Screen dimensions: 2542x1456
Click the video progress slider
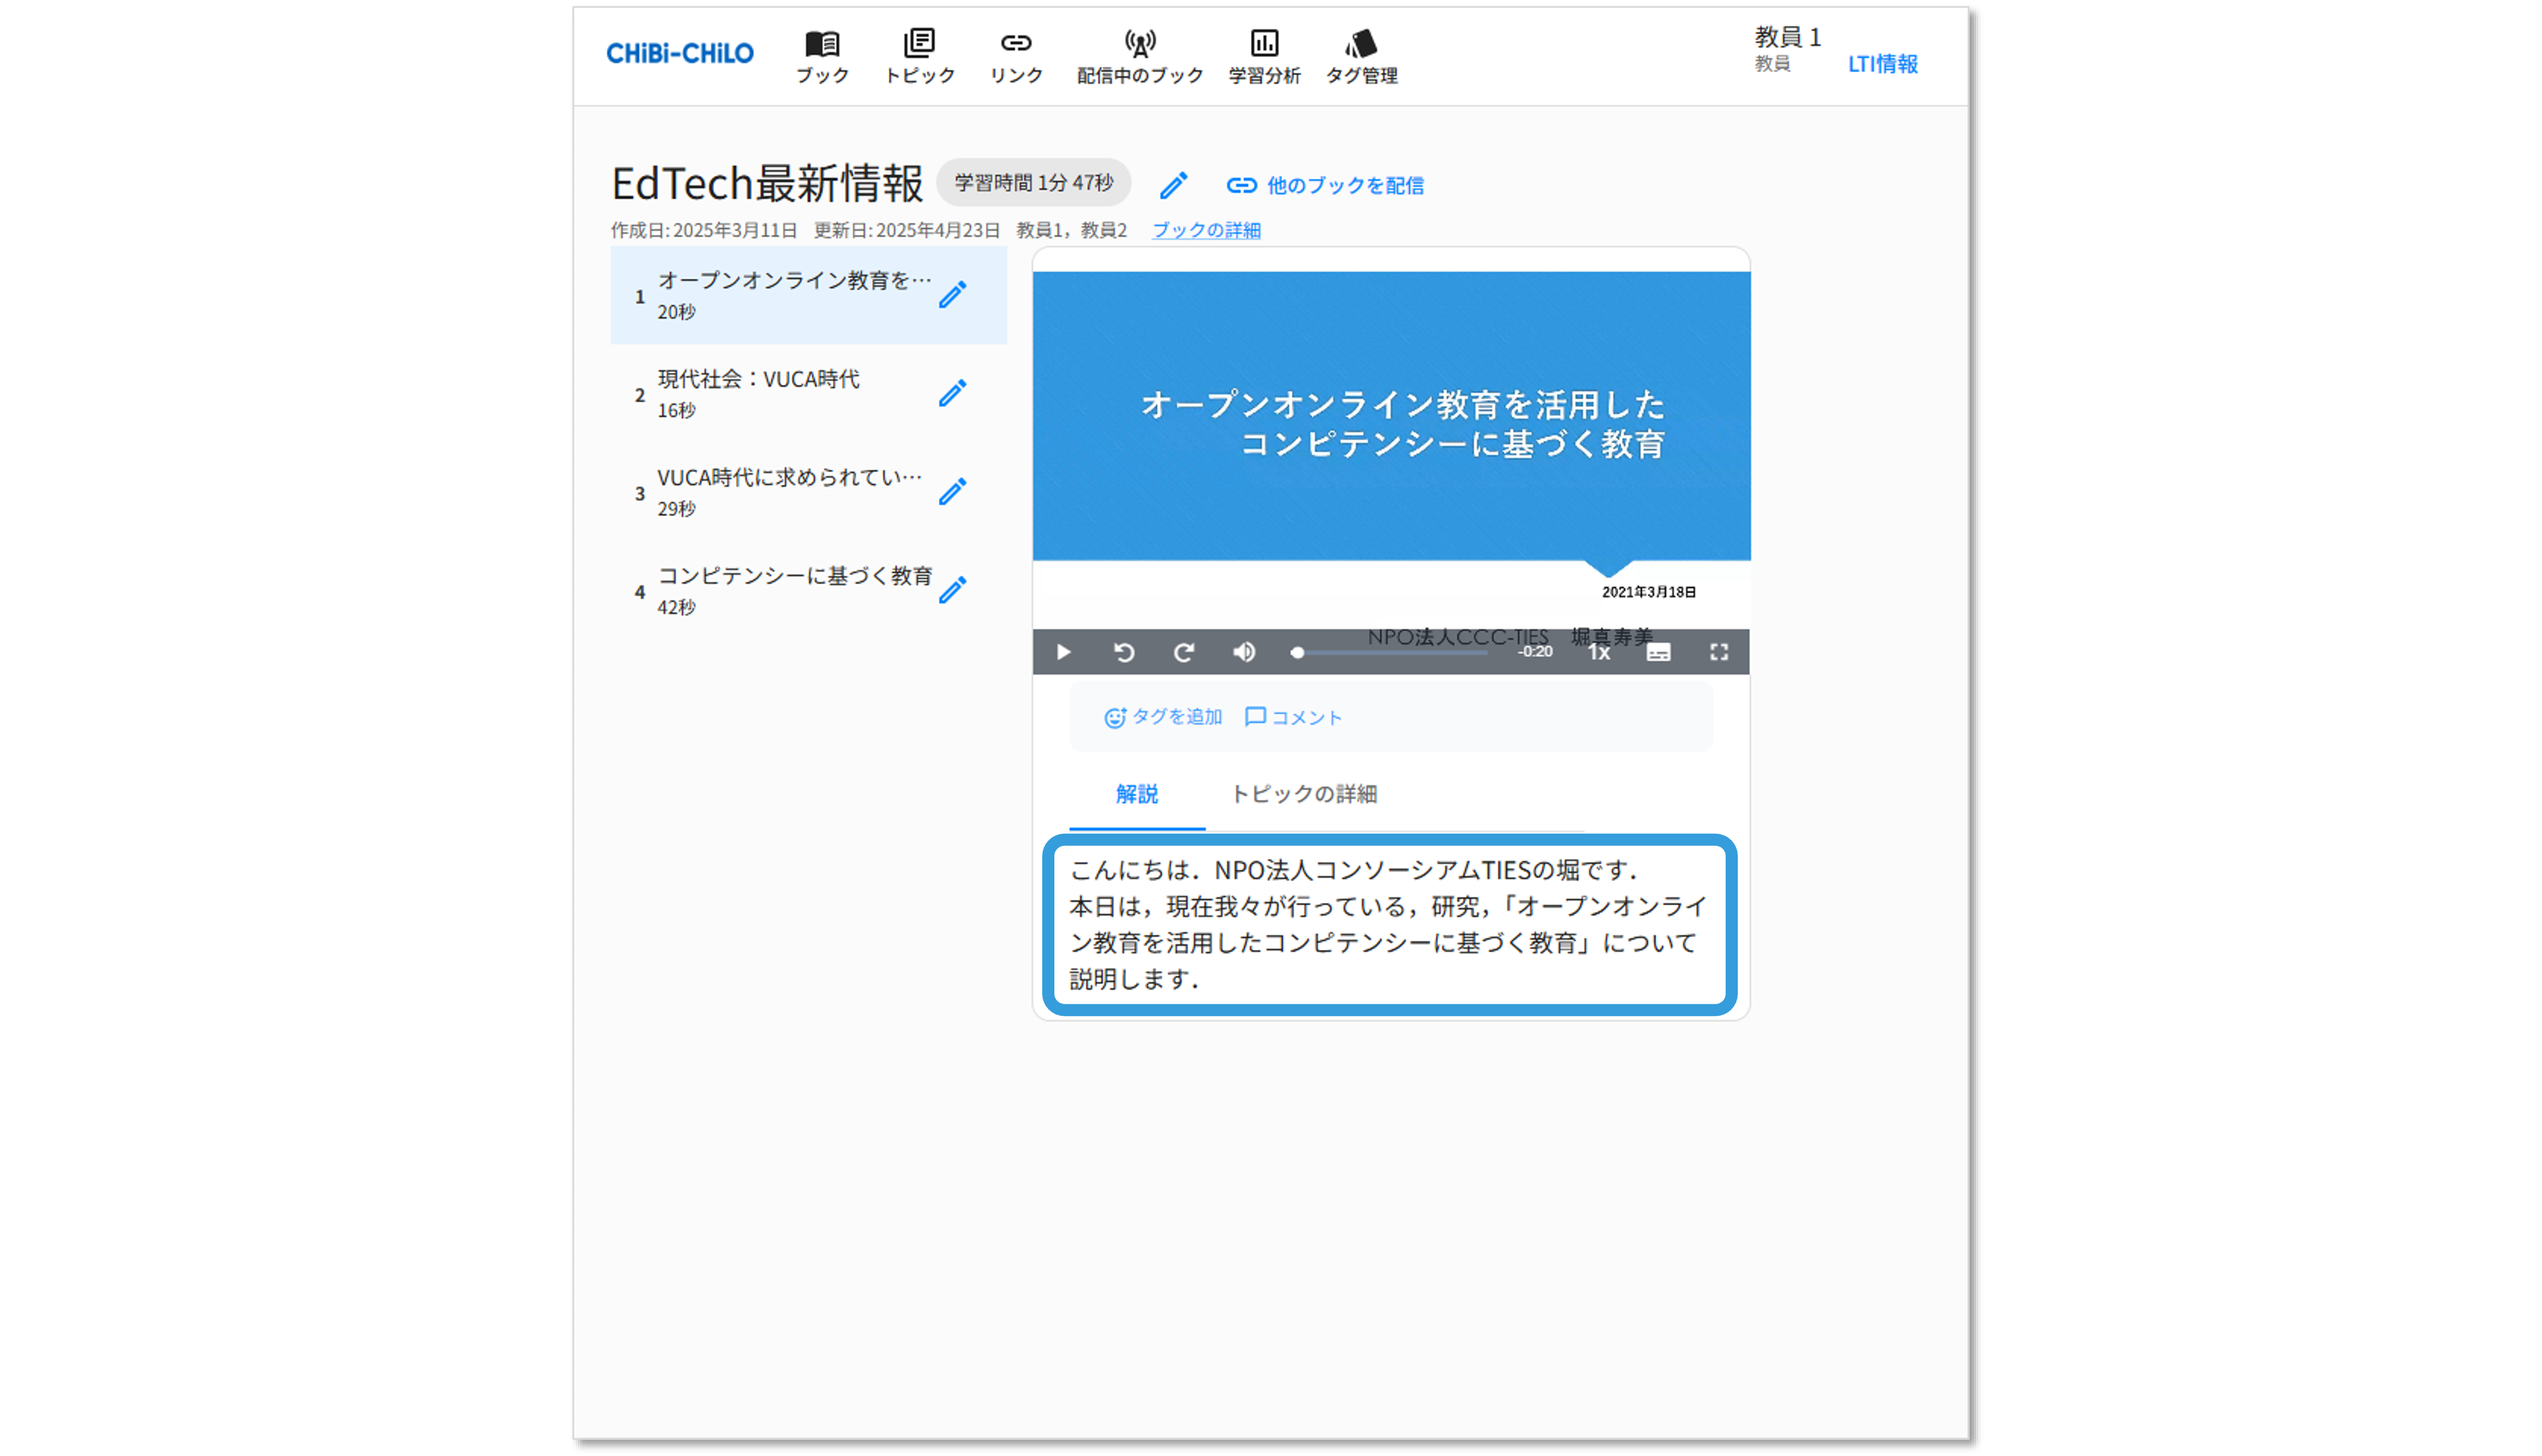(x=1391, y=652)
